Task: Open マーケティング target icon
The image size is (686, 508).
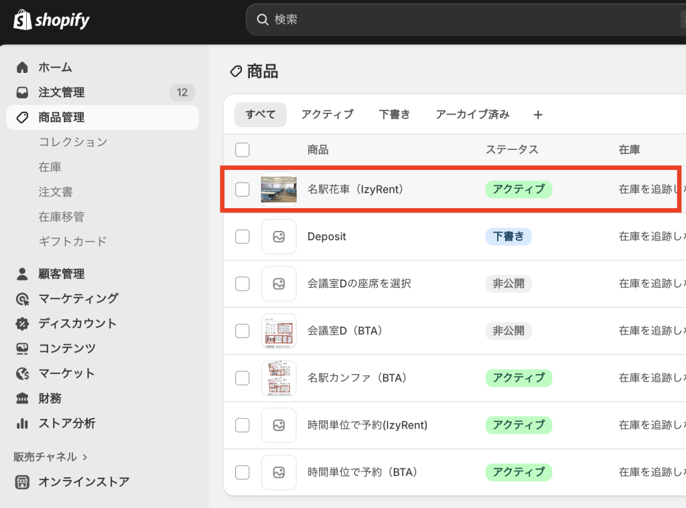Action: coord(23,299)
